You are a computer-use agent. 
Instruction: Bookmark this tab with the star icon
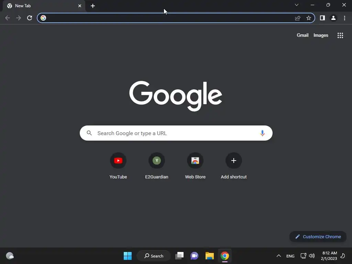click(x=309, y=18)
